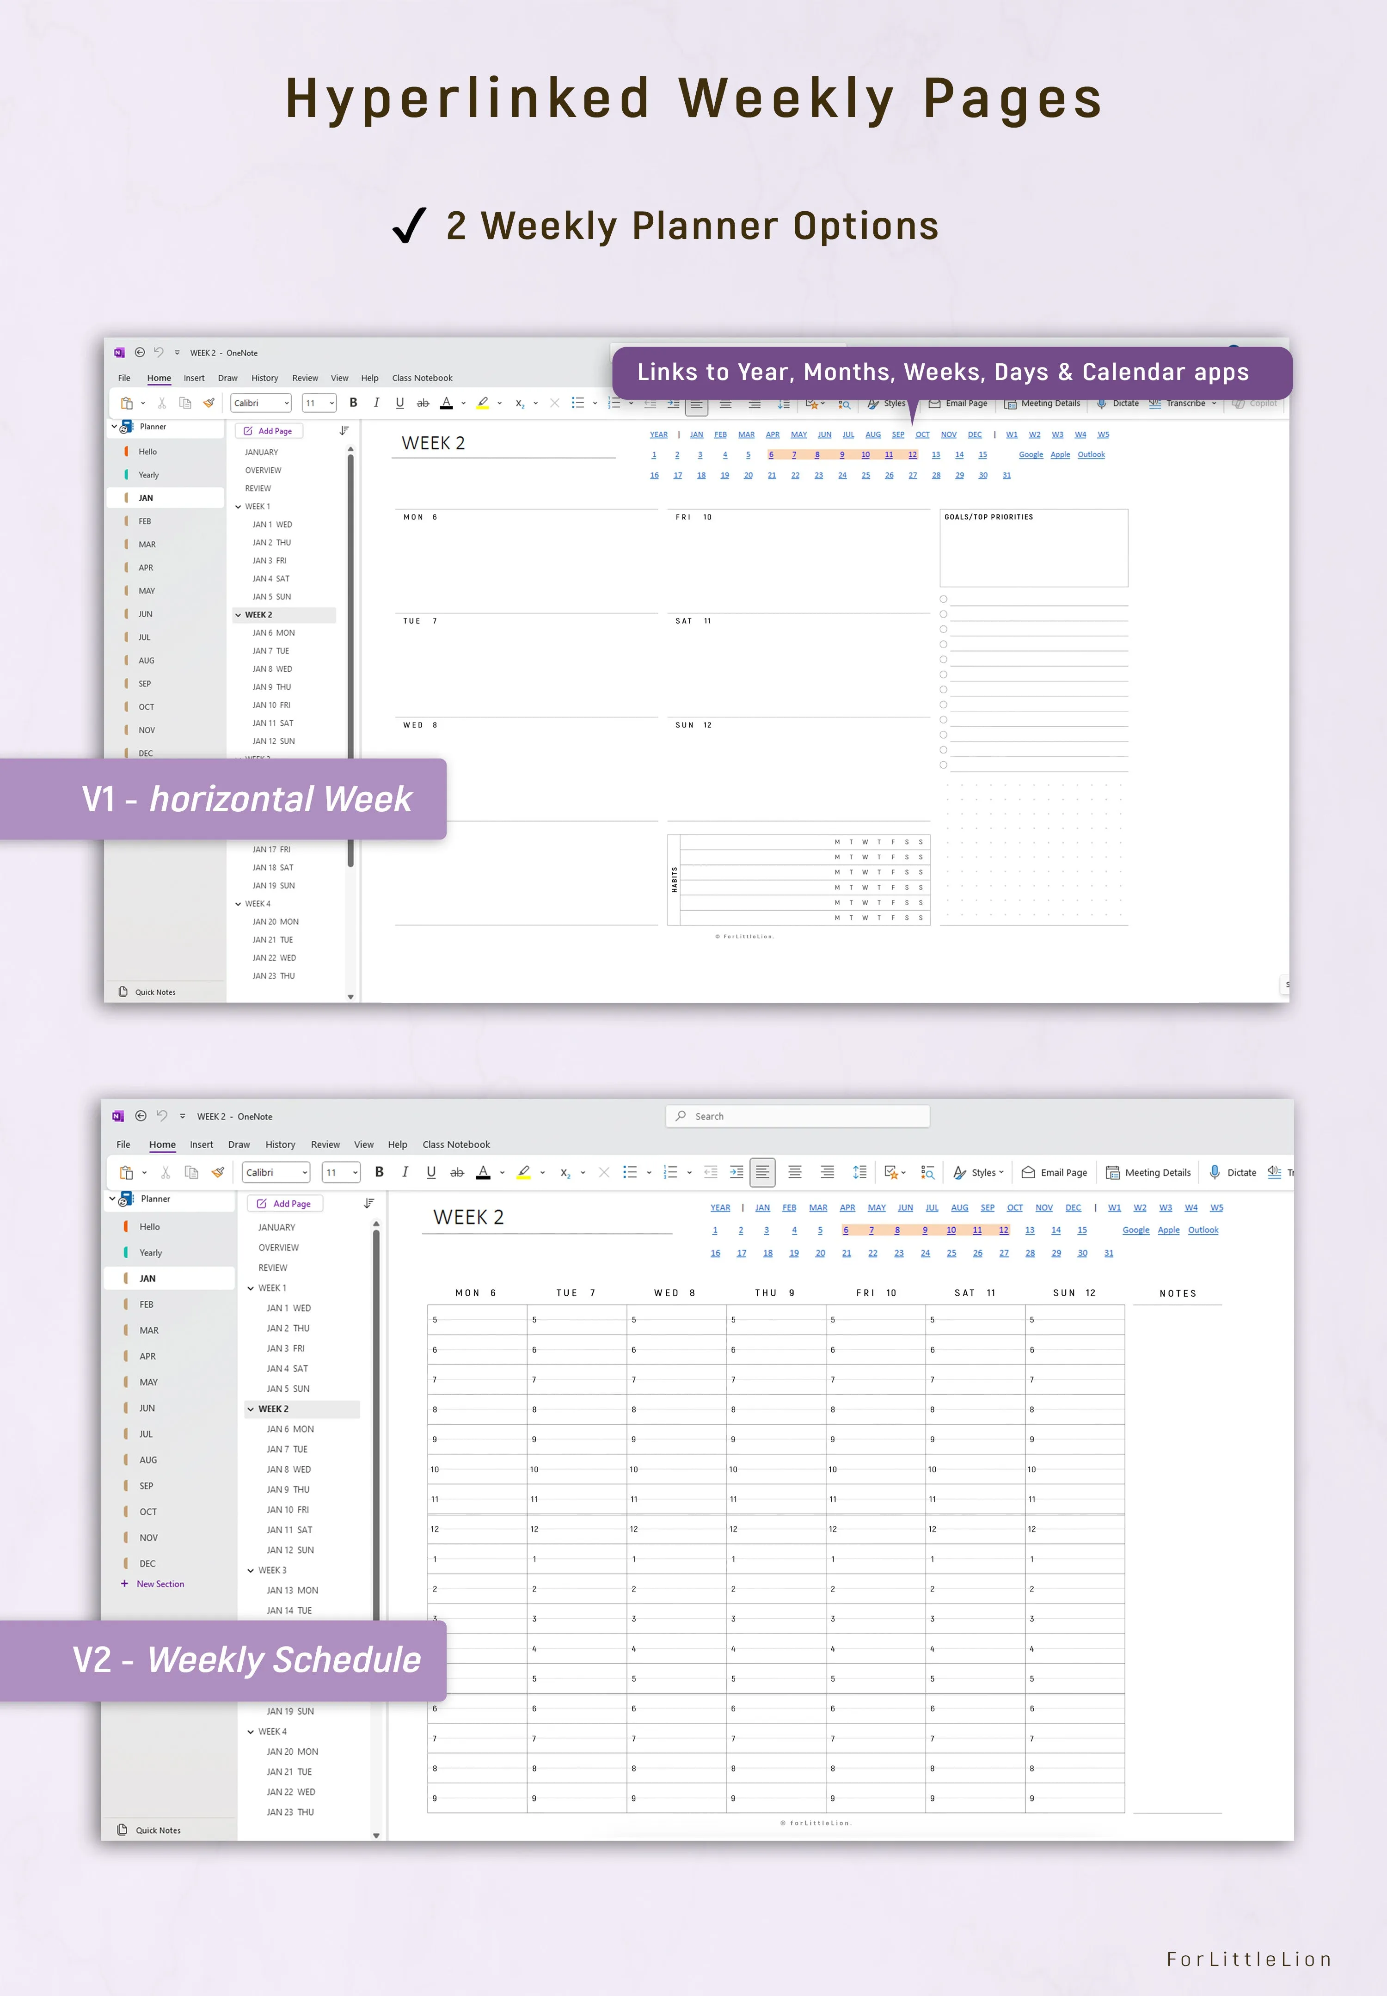Screen dimensions: 1387x1996
Task: Click Paragraph spacing icon in lower window ribbon
Action: 859,1172
